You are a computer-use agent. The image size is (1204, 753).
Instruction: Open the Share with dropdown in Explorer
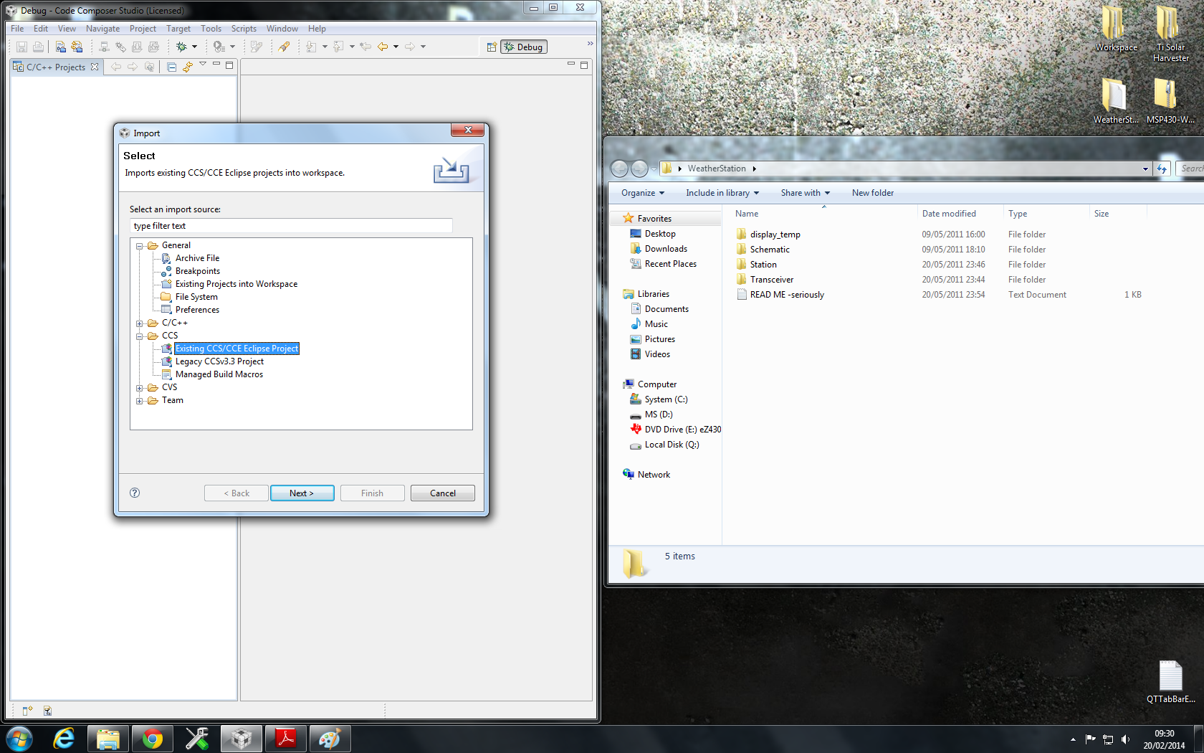806,193
